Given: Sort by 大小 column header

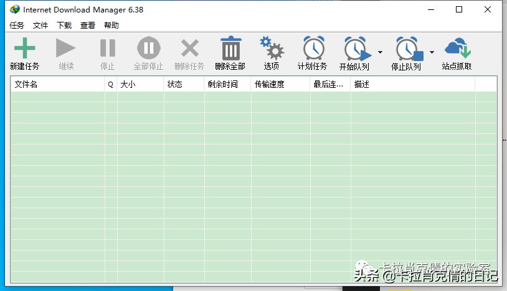Looking at the screenshot, I should [x=140, y=84].
